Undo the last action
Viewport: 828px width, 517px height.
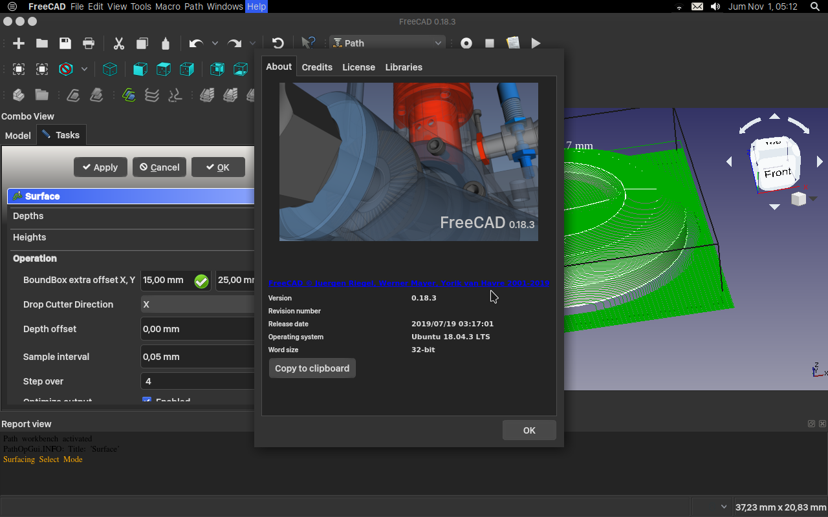(196, 43)
